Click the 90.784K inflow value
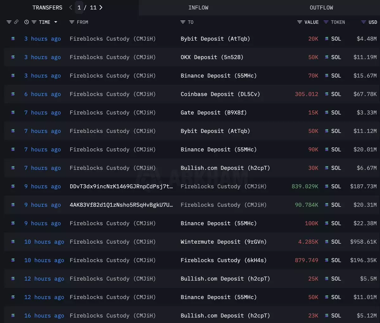The image size is (380, 323). pyautogui.click(x=306, y=205)
